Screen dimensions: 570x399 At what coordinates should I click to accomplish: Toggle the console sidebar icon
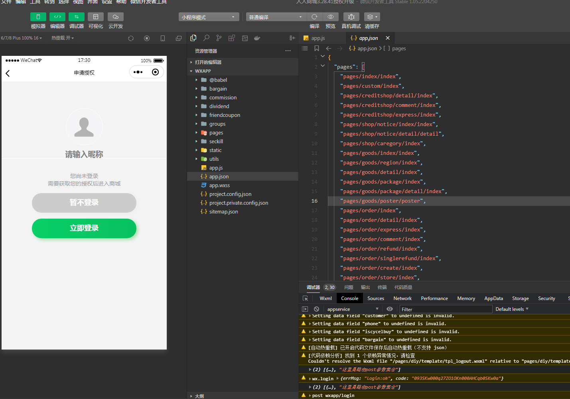[x=305, y=309]
